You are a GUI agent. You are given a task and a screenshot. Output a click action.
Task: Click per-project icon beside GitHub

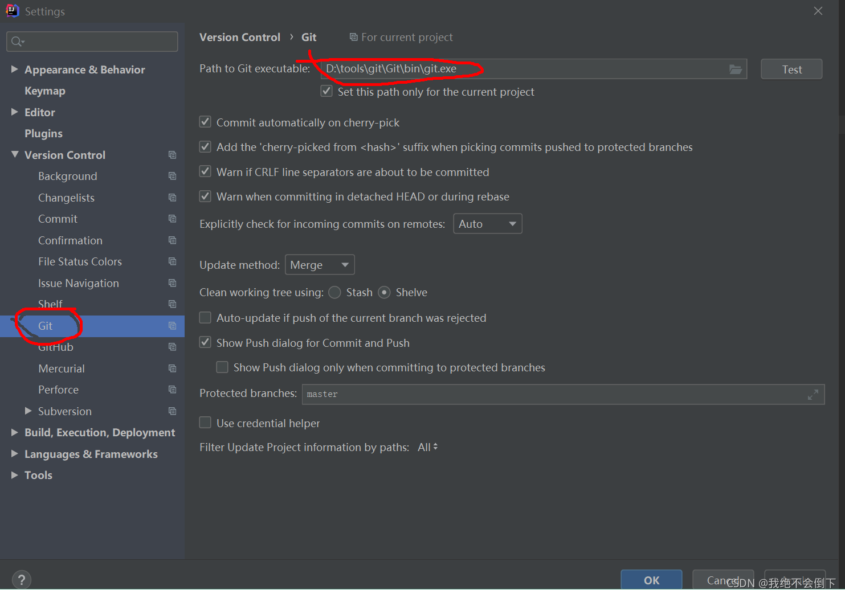tap(172, 347)
